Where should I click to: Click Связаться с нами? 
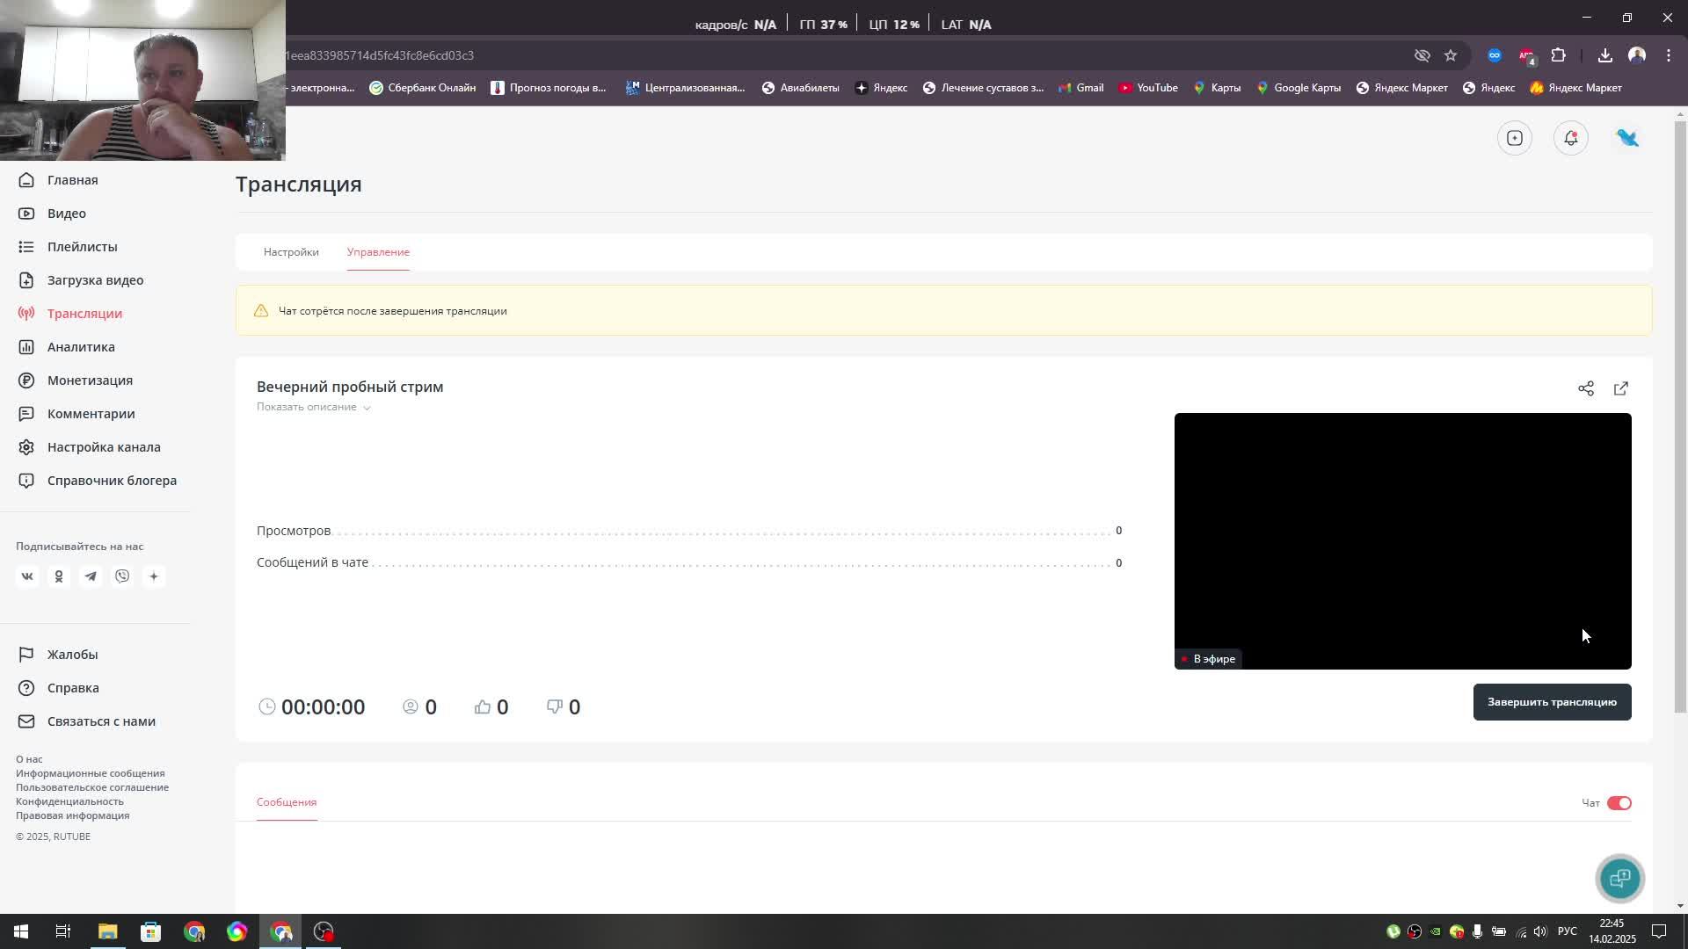tap(87, 721)
